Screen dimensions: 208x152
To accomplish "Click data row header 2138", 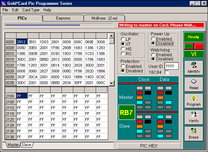I will coord(11,137).
